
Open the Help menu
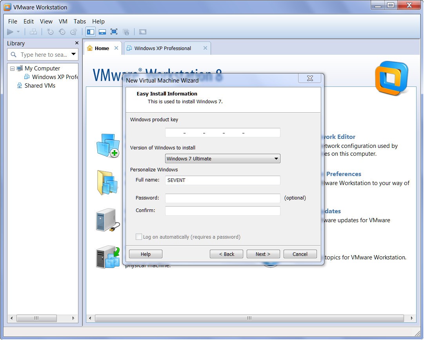coord(98,21)
